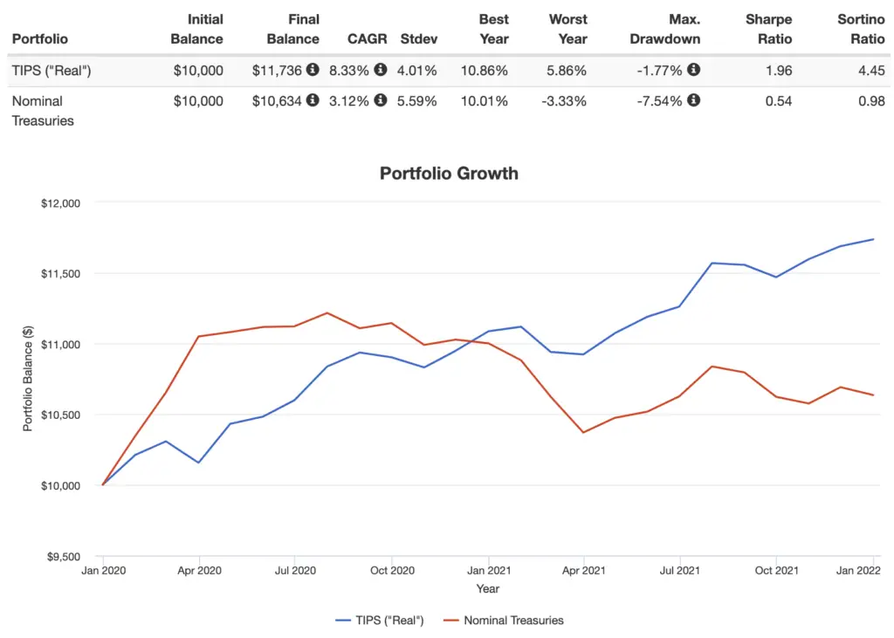This screenshot has width=894, height=638.
Task: Click the Apr 2020 x-axis label
Action: click(x=199, y=571)
